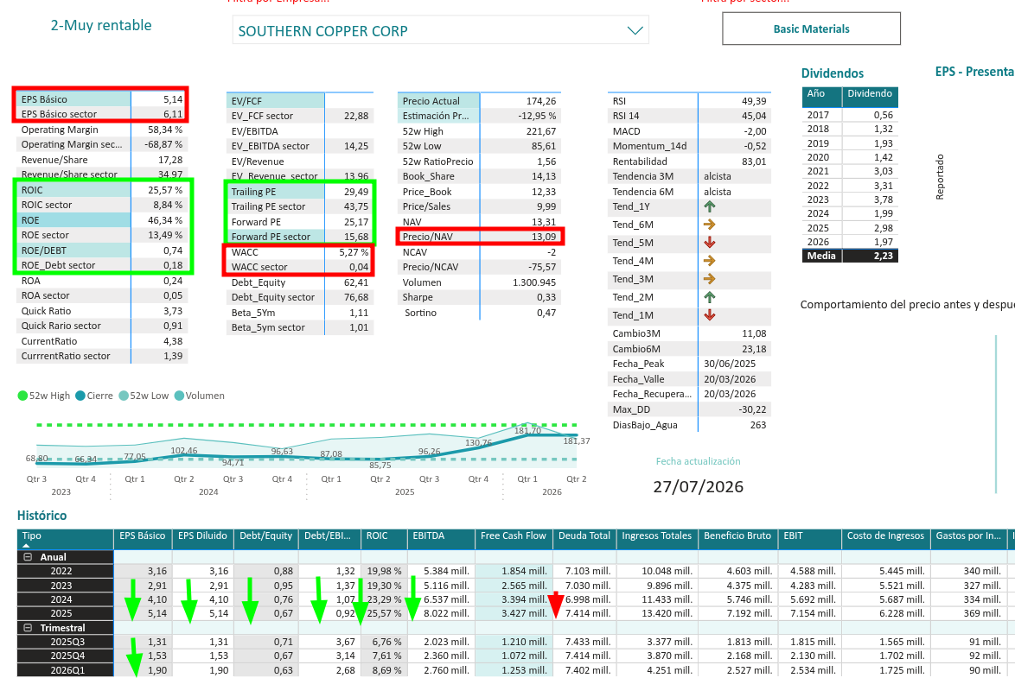Collapse the Anual row group
Screen dimensions: 1015x697
(28, 557)
